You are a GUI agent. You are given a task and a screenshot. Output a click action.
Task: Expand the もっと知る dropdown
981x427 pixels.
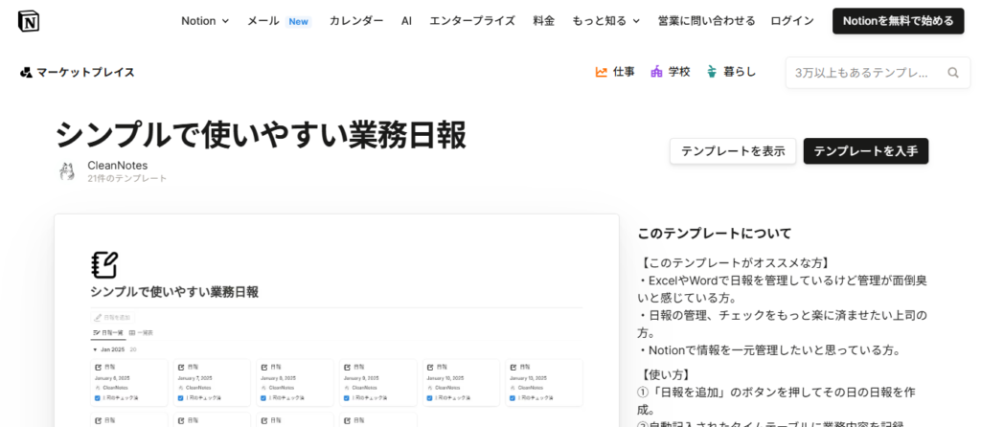[x=606, y=21]
